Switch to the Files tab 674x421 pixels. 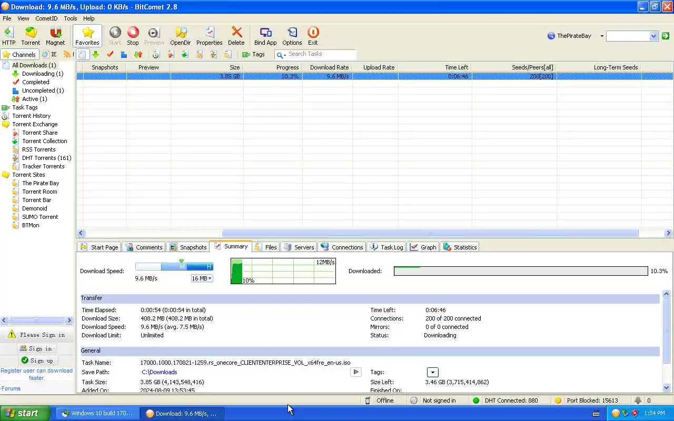click(x=266, y=247)
